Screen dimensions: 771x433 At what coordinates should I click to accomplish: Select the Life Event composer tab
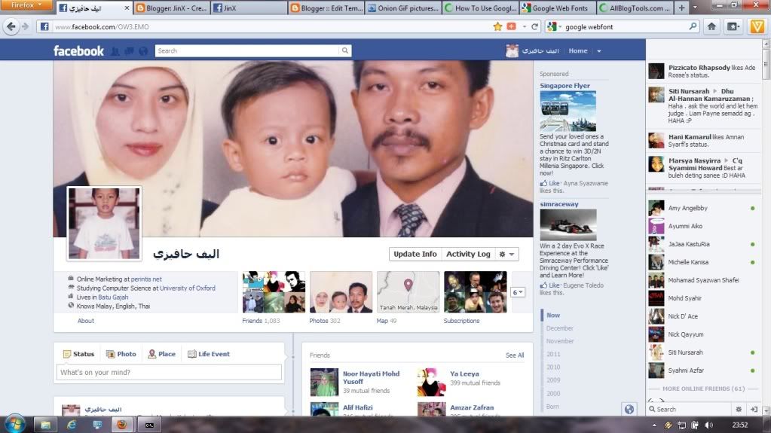[209, 354]
